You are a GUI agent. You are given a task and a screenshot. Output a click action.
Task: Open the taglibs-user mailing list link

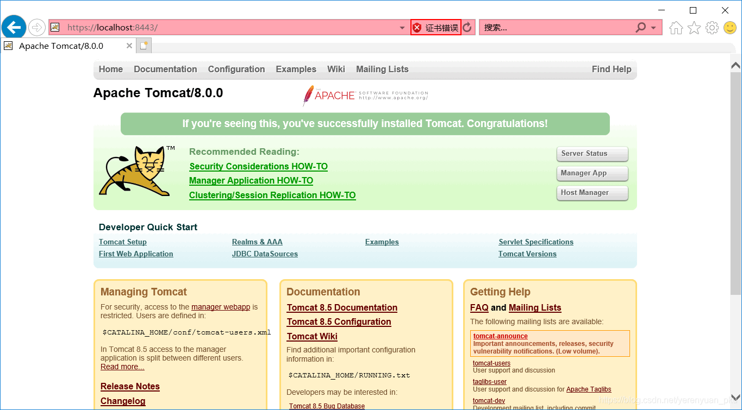(489, 382)
